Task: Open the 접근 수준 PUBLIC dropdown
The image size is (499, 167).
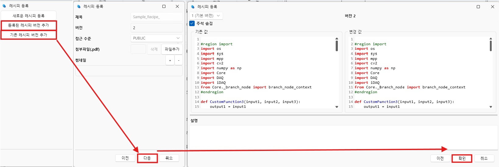Action: (x=156, y=38)
